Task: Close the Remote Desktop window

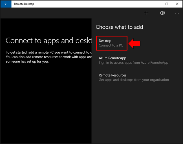Action: [x=177, y=4]
